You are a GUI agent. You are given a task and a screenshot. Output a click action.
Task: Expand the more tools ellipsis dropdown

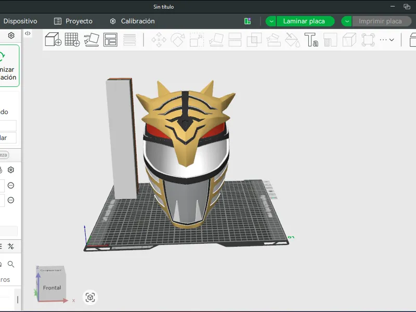[387, 40]
